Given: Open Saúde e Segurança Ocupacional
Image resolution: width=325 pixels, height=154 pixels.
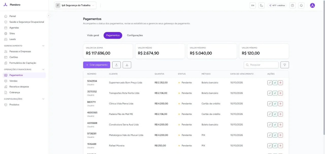Looking at the screenshot, I should 24,22.
